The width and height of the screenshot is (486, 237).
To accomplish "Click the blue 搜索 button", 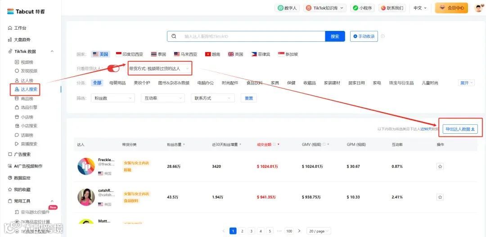I will 335,36.
